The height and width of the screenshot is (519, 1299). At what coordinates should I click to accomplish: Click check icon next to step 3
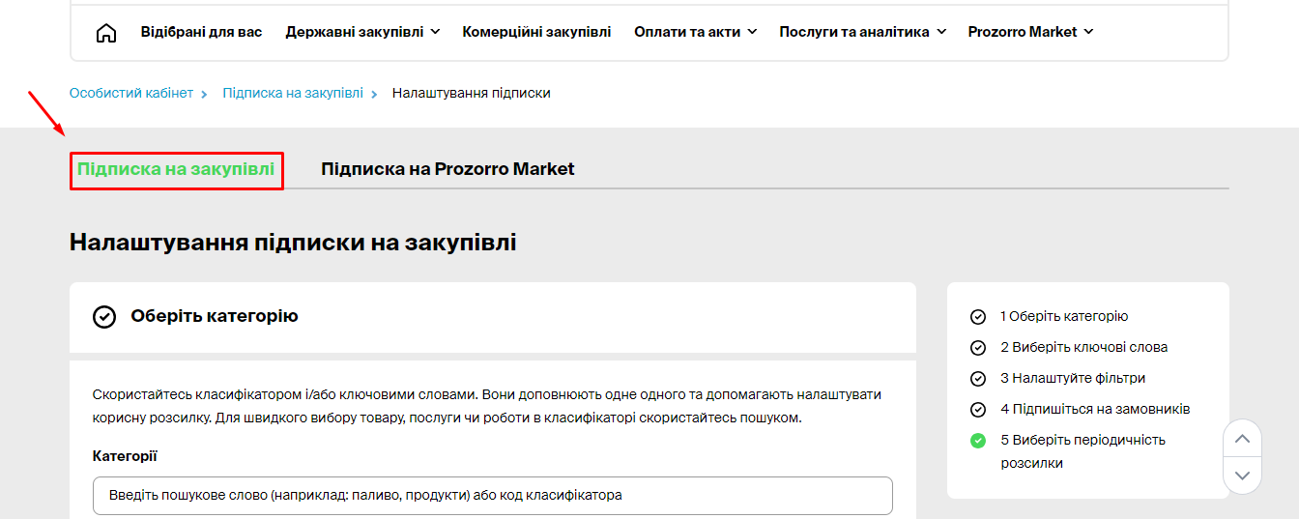(x=978, y=379)
